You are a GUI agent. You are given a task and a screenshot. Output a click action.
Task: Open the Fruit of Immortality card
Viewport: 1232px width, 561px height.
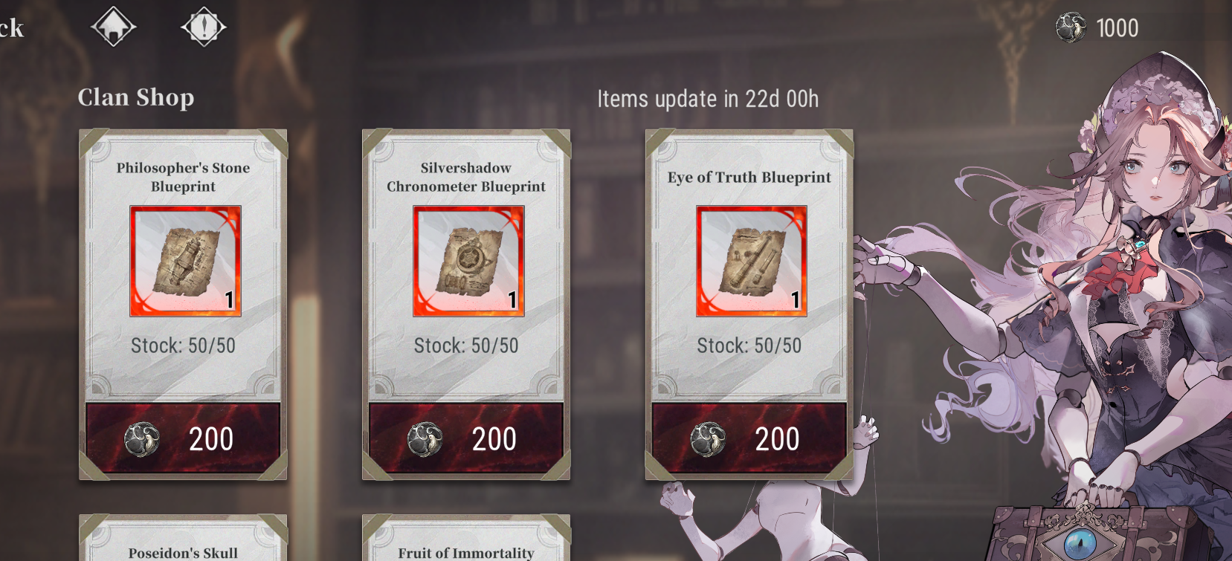(466, 539)
